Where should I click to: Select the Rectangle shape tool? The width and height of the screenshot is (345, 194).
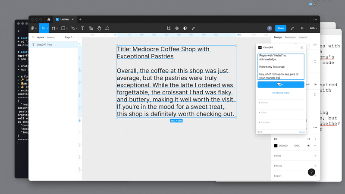pos(63,28)
